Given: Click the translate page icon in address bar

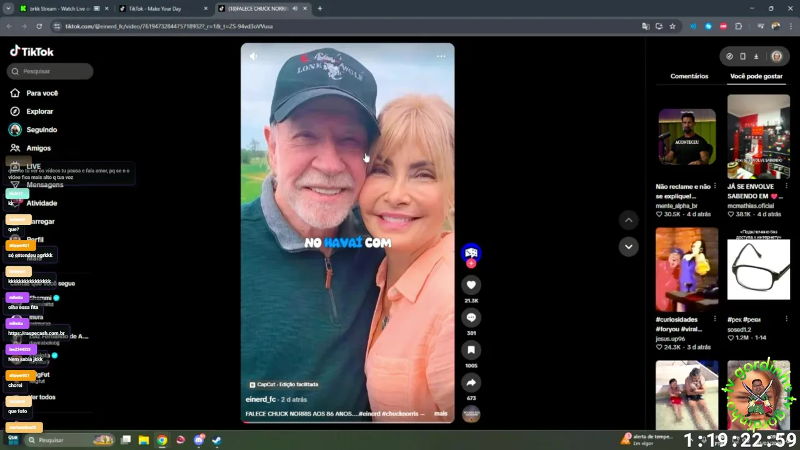Looking at the screenshot, I should (x=646, y=26).
